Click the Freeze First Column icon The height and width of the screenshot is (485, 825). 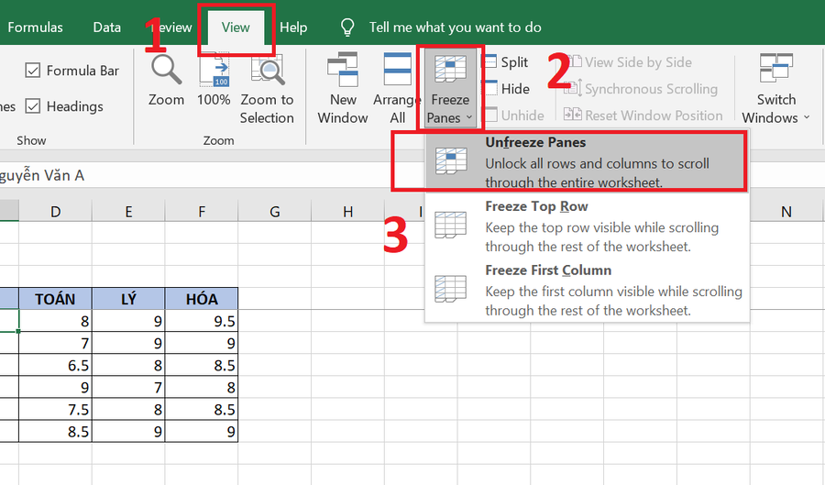point(451,289)
